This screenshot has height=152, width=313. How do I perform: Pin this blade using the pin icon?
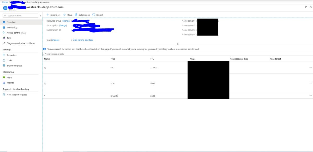[306, 7]
